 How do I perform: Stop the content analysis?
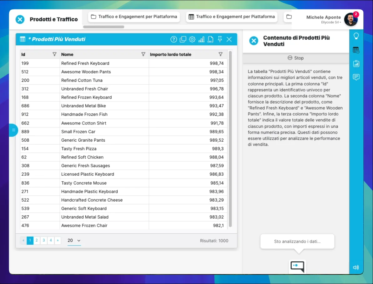click(296, 58)
